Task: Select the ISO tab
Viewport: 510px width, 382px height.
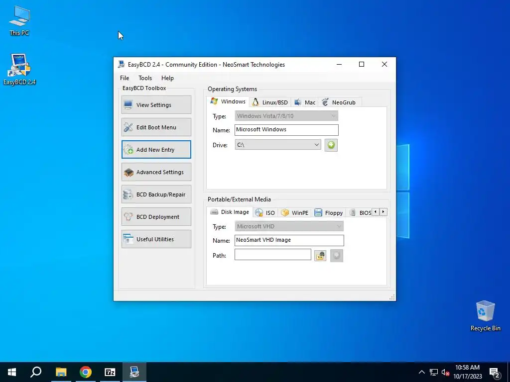Action: pyautogui.click(x=265, y=213)
